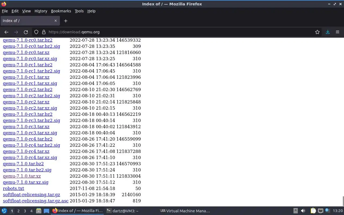Download qemu-7.1.0-rc0.tar.bz2
344x215 pixels.
[28, 40]
